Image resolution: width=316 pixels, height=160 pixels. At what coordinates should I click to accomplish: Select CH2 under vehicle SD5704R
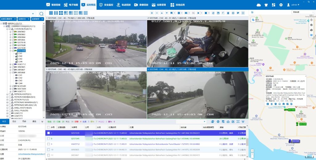click(20, 56)
